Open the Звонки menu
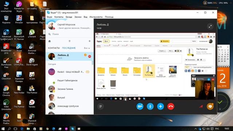The height and width of the screenshot is (131, 233). coord(78,17)
